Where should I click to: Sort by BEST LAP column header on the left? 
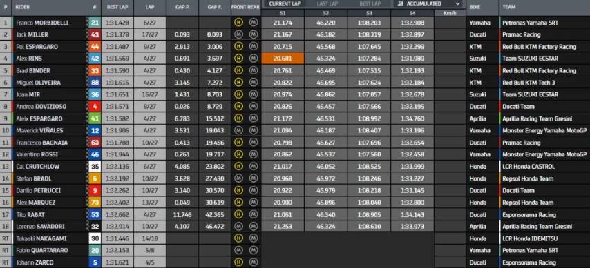tap(117, 7)
